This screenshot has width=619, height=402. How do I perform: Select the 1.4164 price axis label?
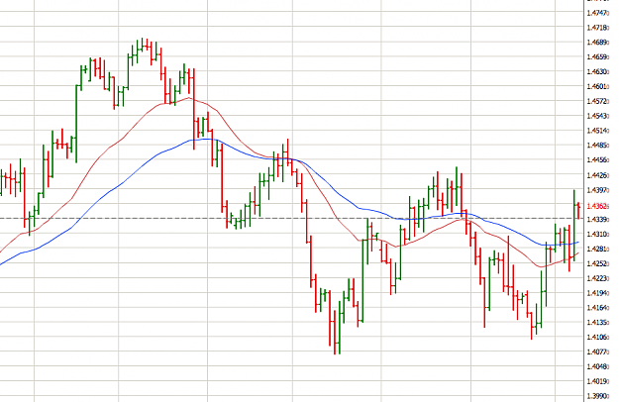[597, 308]
